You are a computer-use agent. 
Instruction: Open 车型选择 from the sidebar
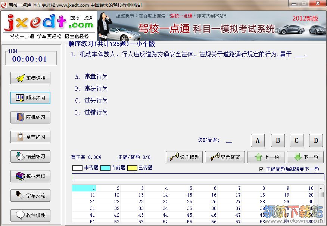31,78
